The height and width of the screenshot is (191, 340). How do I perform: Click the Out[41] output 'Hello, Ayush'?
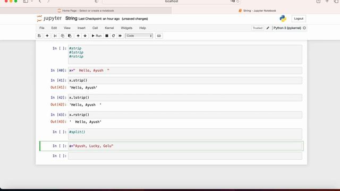(83, 88)
